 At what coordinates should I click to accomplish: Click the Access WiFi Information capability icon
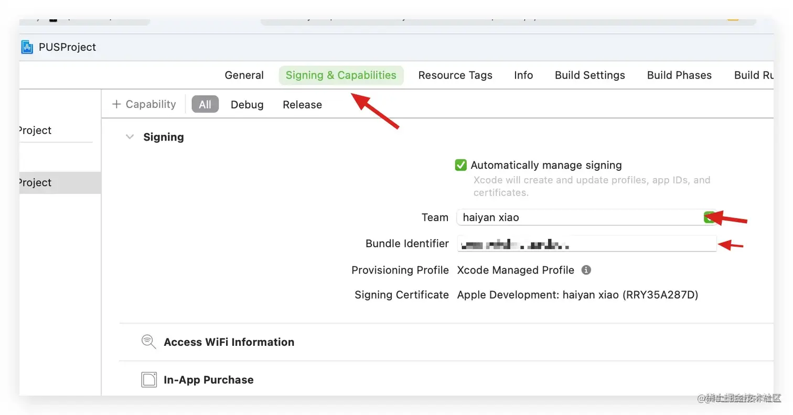click(149, 342)
